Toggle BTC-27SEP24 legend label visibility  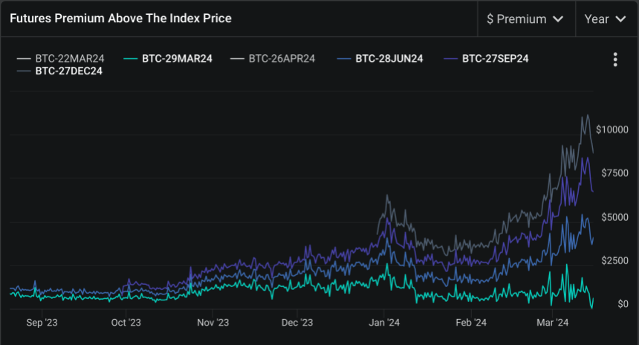pyautogui.click(x=495, y=58)
